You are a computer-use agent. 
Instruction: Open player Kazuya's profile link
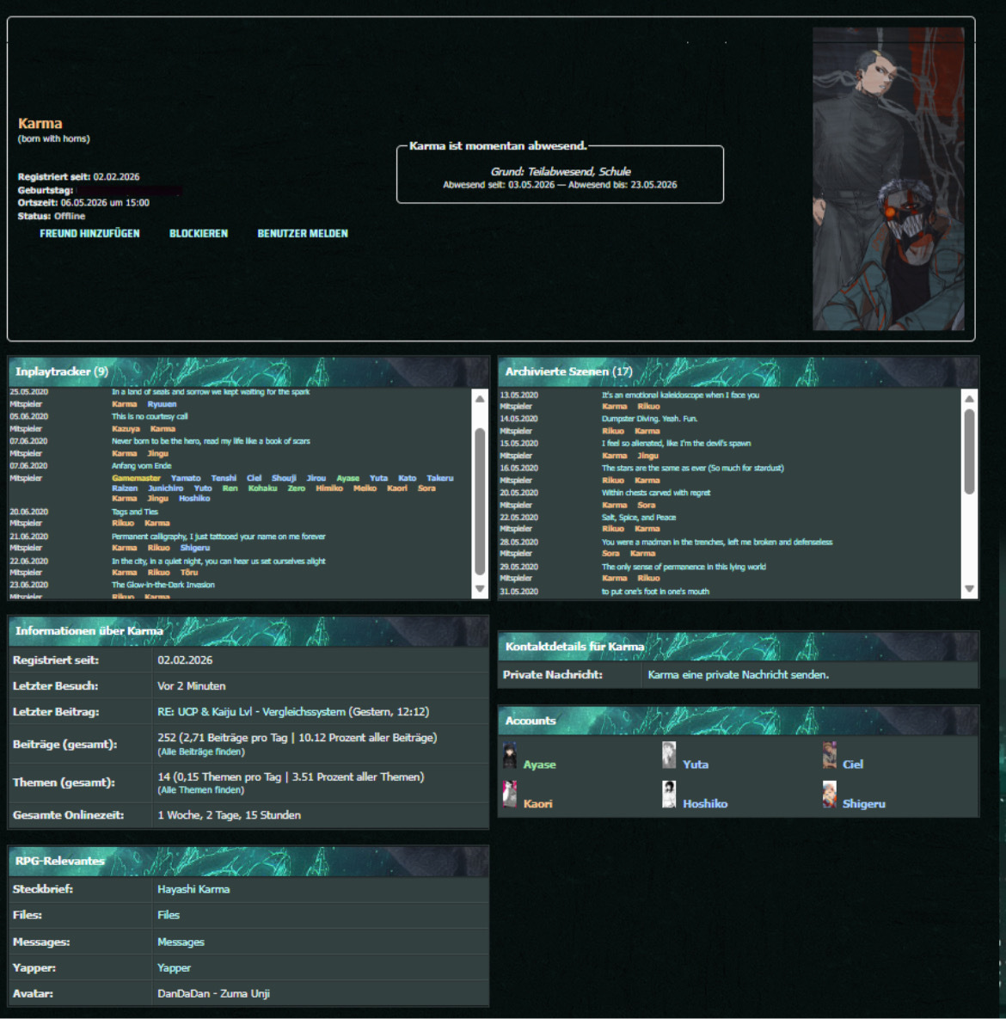[126, 429]
